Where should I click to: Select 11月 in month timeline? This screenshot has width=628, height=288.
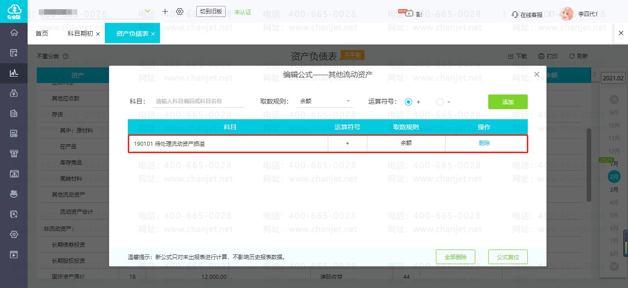point(614,138)
